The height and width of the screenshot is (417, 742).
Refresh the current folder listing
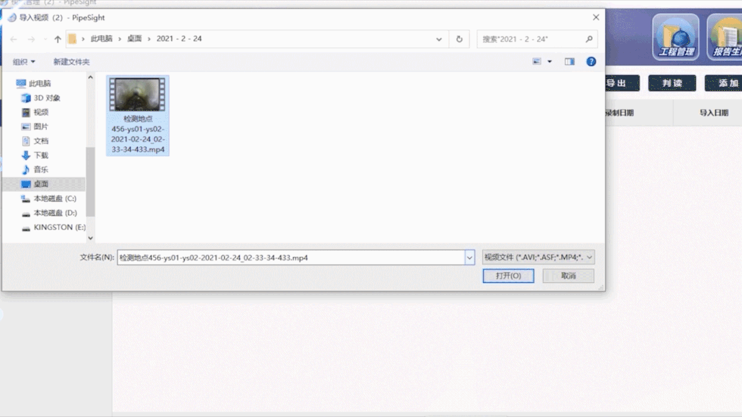click(x=459, y=39)
